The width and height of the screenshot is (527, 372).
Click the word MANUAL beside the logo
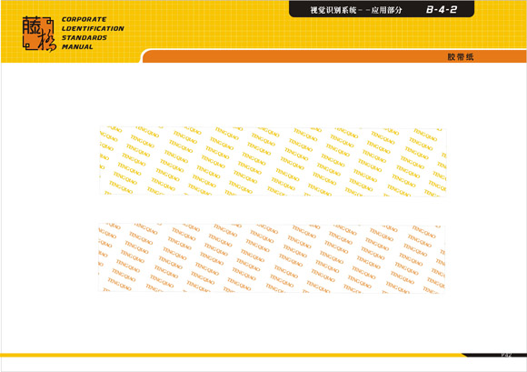tap(77, 46)
